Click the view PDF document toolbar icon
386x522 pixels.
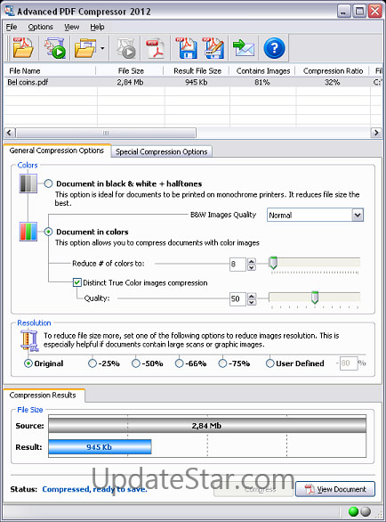tap(156, 48)
